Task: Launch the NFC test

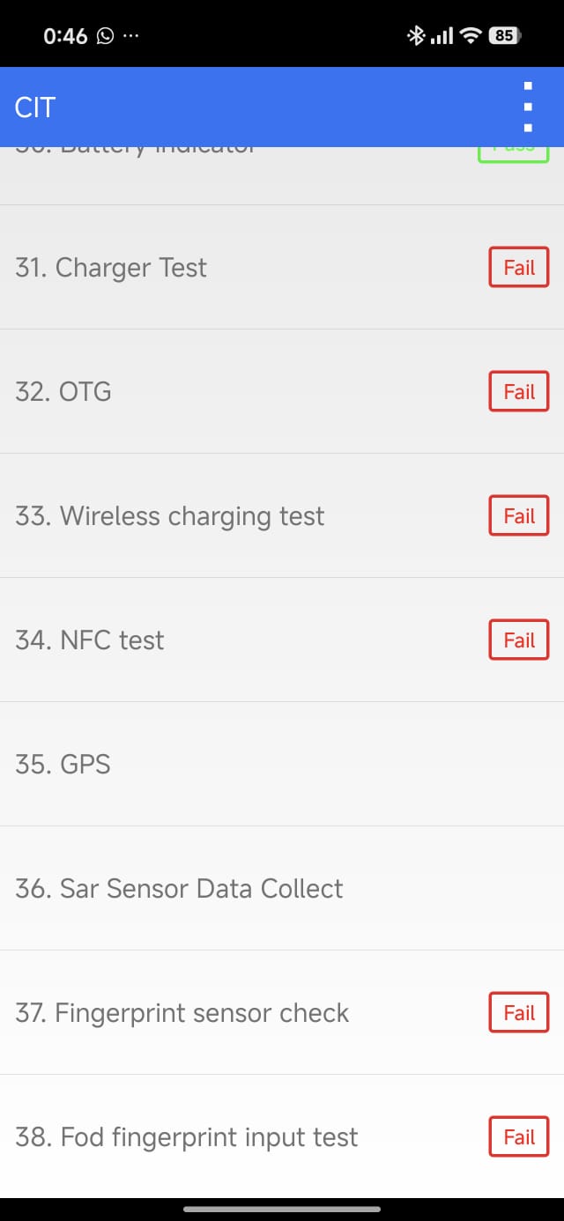Action: tap(90, 640)
